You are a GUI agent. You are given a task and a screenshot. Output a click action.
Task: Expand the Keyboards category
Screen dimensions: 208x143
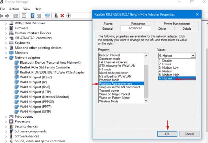6,43
